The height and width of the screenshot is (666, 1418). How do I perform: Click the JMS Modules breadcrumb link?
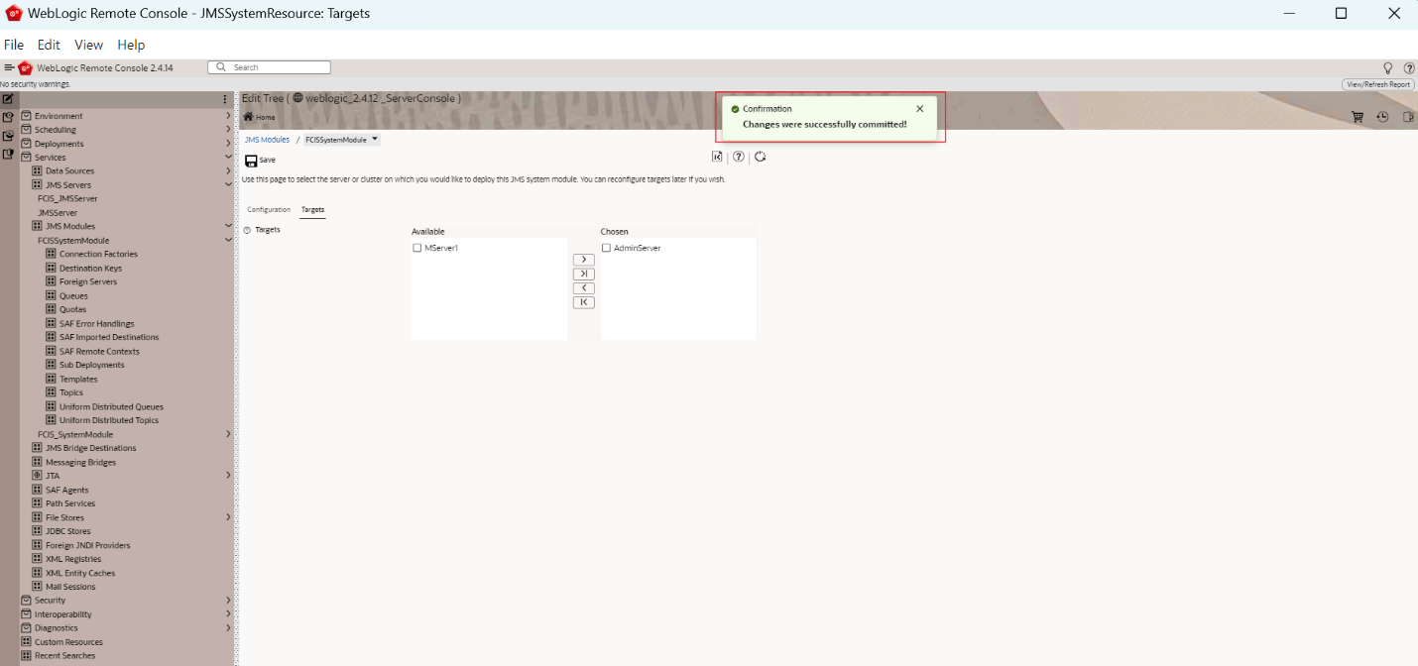point(267,140)
